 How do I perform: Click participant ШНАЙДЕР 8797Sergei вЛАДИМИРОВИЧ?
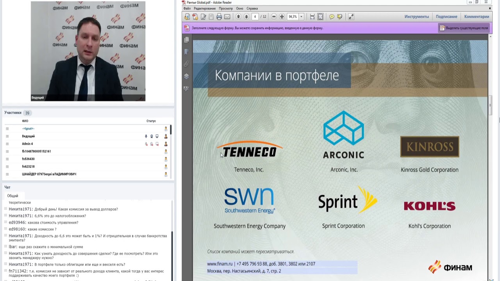click(x=49, y=174)
